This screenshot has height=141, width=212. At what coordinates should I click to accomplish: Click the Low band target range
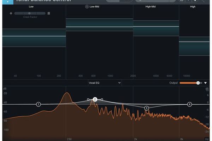[34, 38]
